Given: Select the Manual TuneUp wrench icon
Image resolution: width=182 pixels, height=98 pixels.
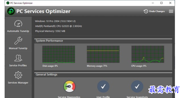Looking at the screenshot, I should pos(18,41).
